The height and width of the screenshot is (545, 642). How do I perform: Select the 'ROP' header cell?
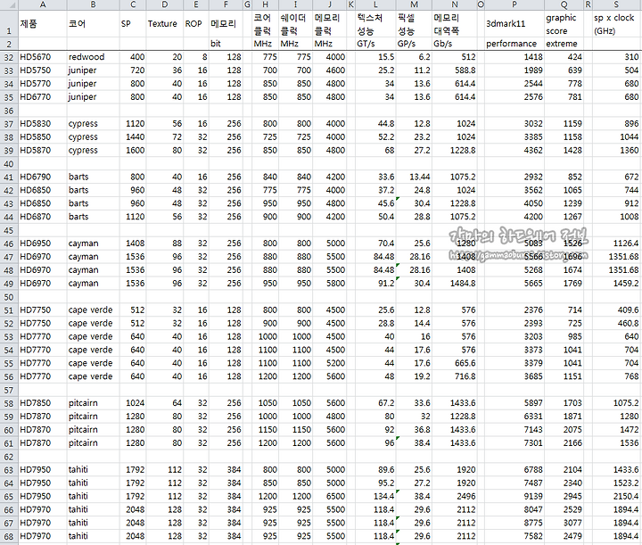pyautogui.click(x=196, y=24)
